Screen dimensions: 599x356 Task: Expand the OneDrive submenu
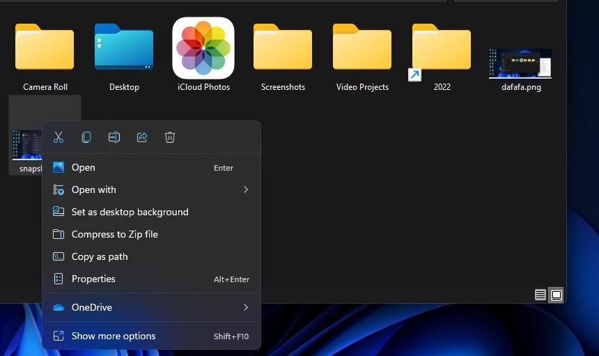(151, 307)
